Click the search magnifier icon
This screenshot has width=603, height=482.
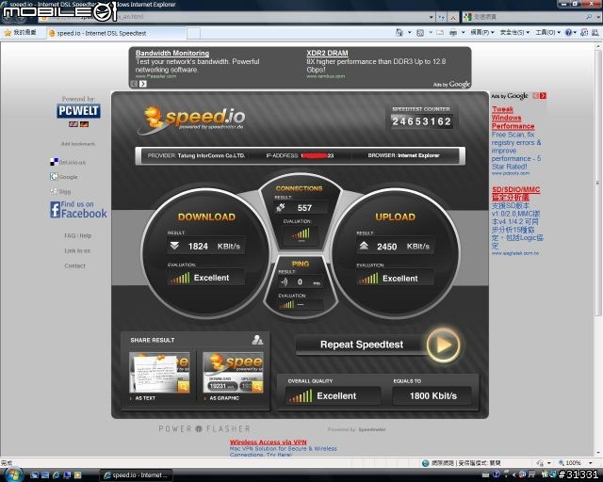tap(589, 17)
